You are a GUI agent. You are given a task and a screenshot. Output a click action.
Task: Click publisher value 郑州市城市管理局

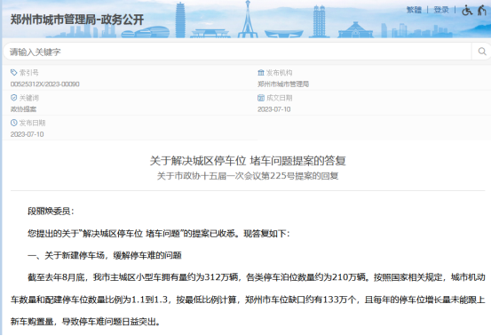(x=283, y=84)
